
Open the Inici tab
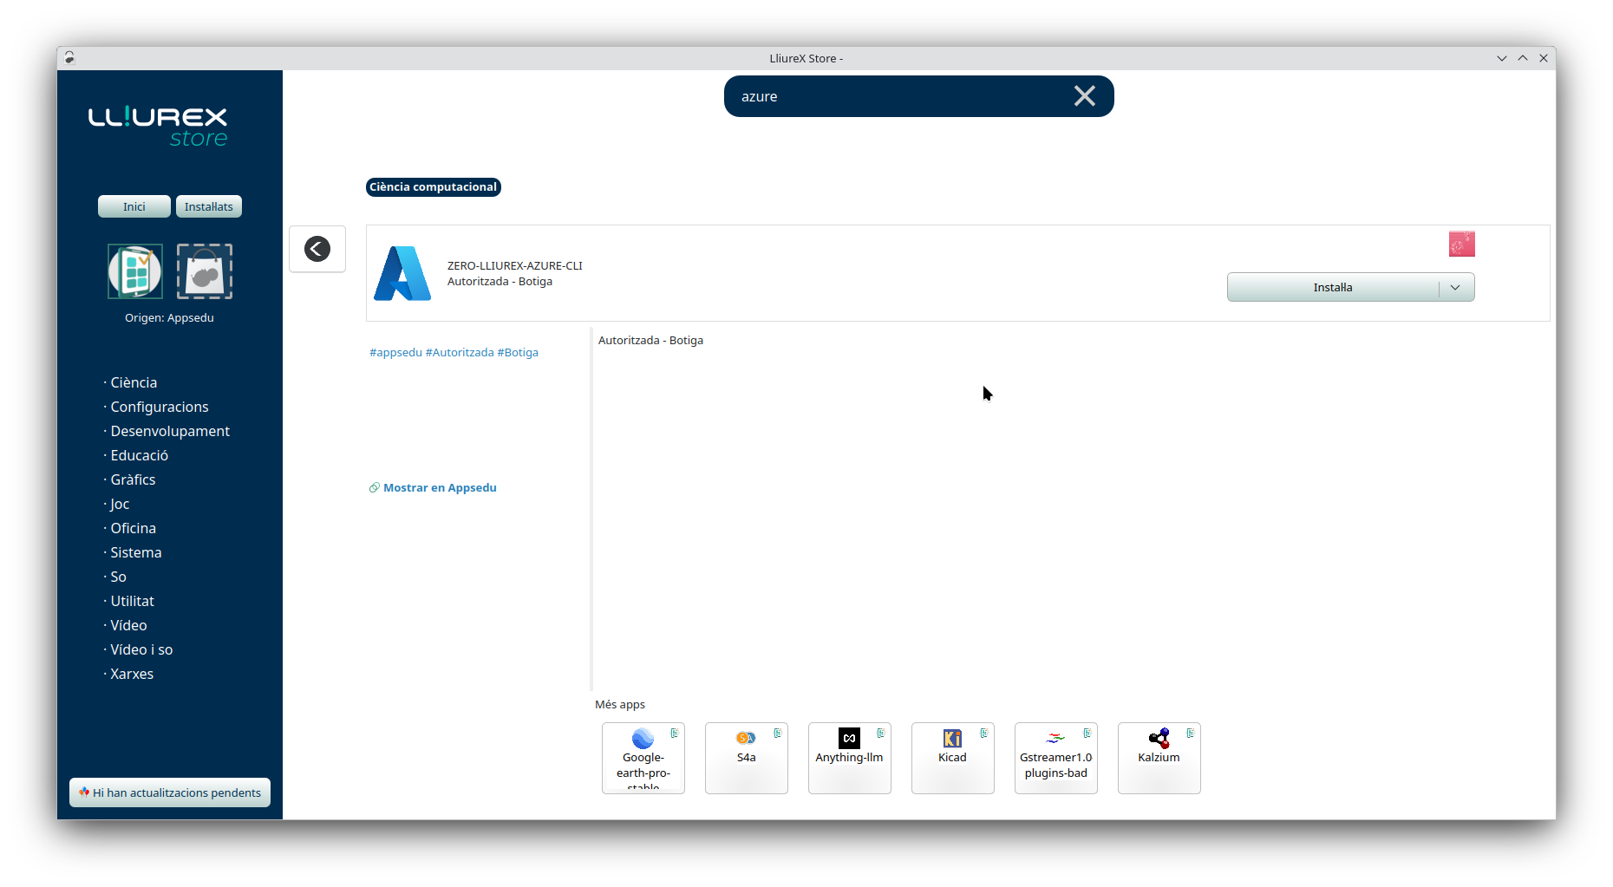coord(134,206)
